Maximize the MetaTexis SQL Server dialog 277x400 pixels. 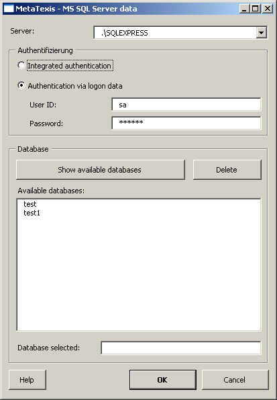click(x=256, y=9)
